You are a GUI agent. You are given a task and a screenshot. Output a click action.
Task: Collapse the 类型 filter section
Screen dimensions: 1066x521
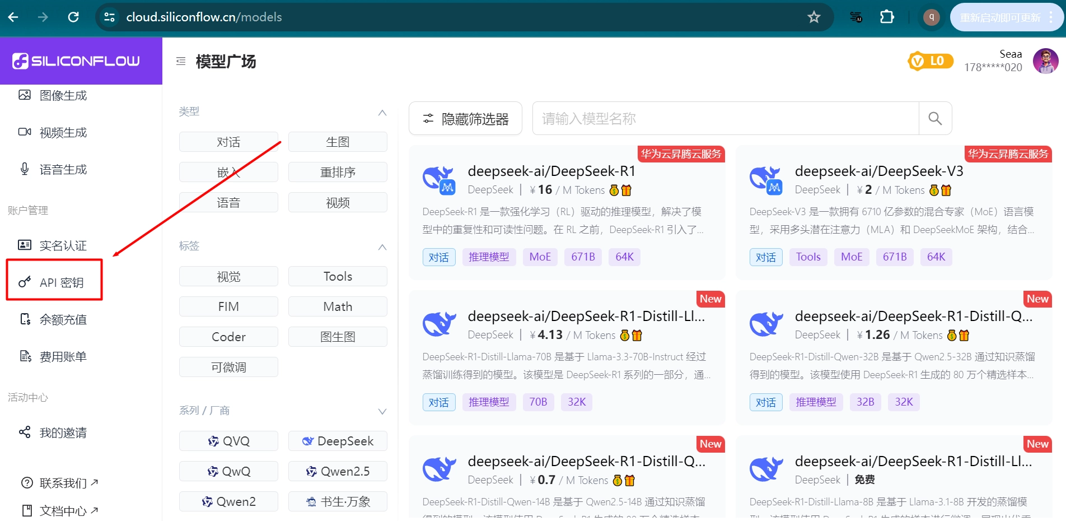(382, 113)
